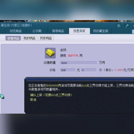
Task: Click the owned amount text 3887776
Action: (x=73, y=56)
